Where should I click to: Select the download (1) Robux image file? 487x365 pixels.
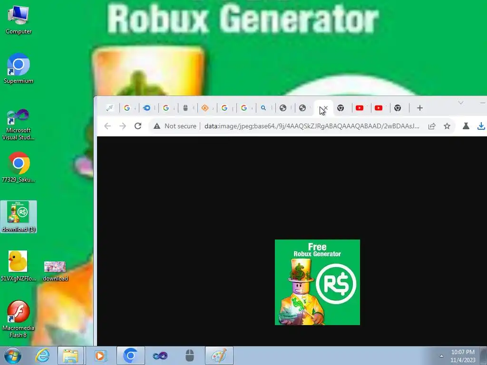tap(19, 217)
